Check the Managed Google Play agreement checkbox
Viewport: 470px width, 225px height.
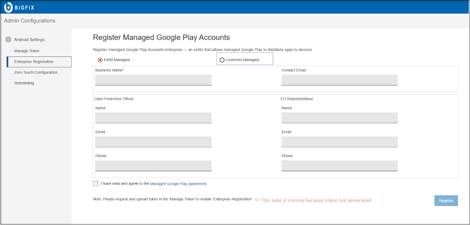96,183
